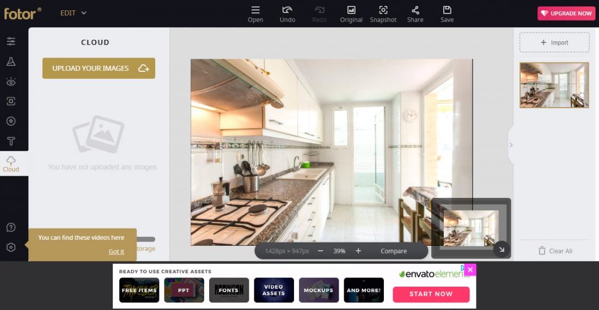
Task: Open the Help question mark icon
Action: tap(11, 227)
